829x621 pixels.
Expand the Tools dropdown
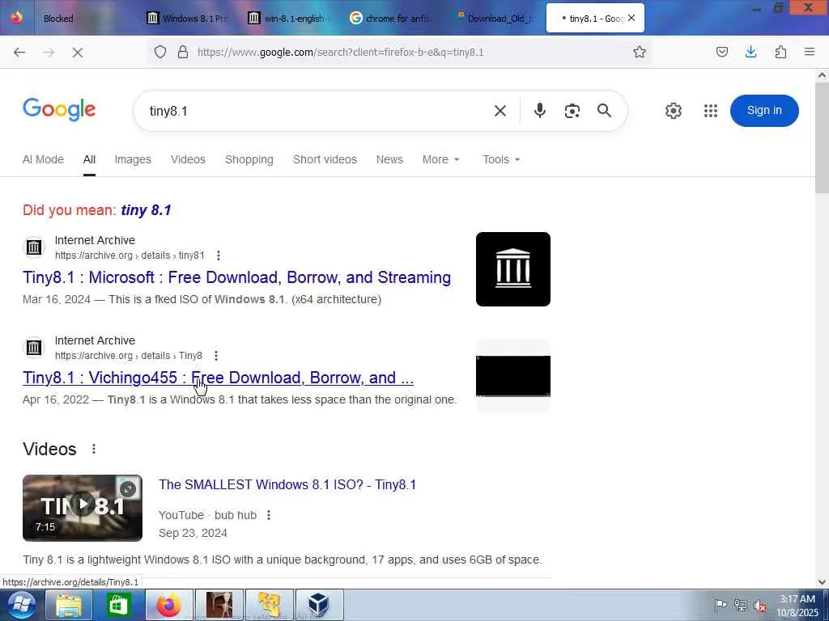coord(501,159)
